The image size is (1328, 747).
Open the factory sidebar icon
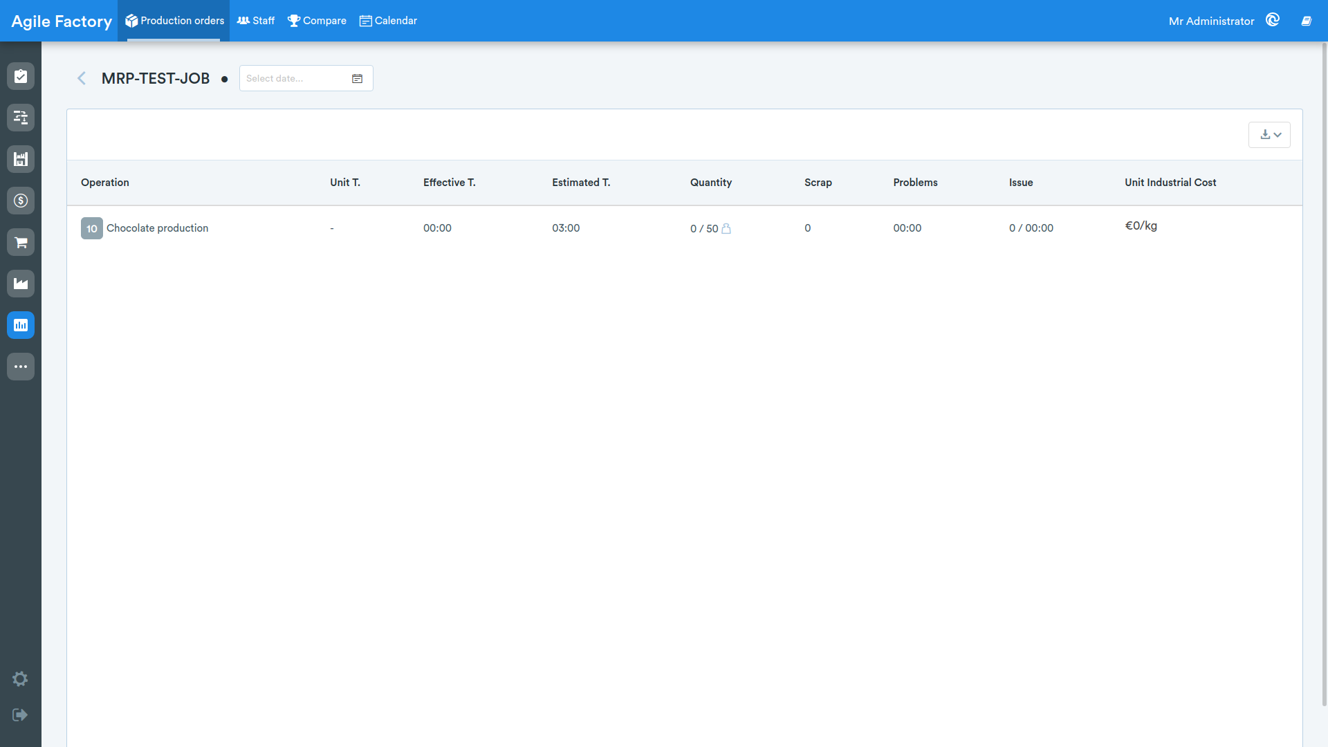tap(21, 284)
